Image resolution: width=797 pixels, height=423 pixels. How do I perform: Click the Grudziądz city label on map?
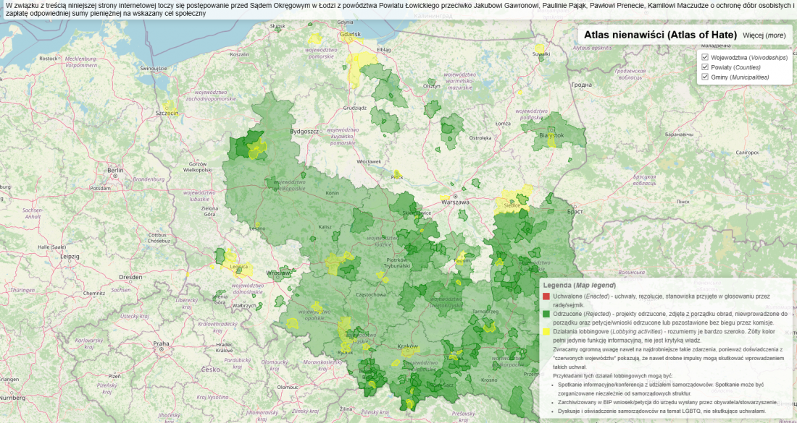click(x=355, y=108)
